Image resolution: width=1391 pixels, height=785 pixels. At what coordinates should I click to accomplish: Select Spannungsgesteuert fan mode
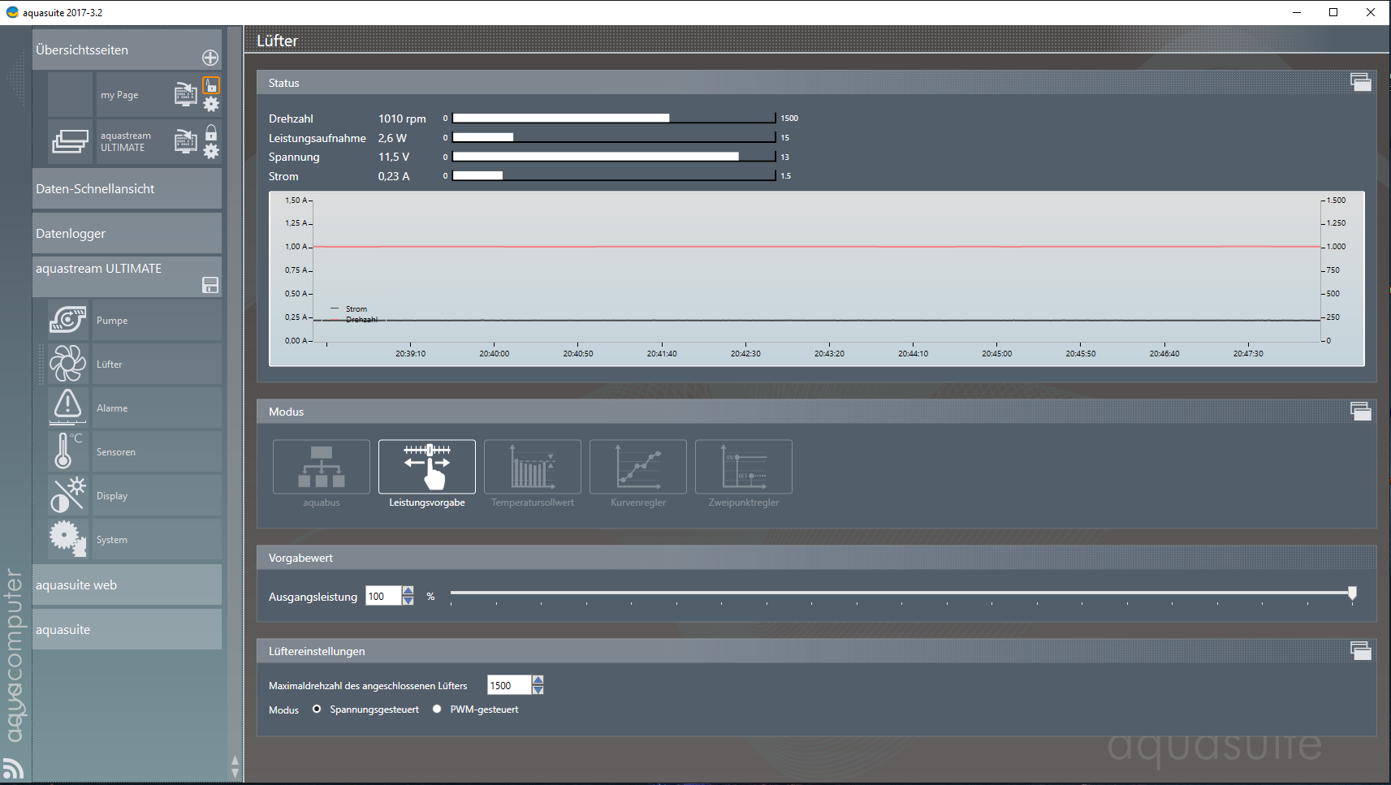click(316, 709)
